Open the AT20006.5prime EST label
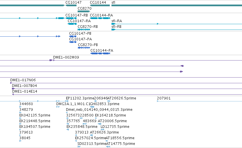The height and width of the screenshot is (148, 242). 112,121
